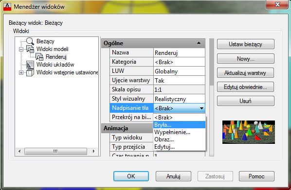Viewport: 291px width, 190px height.
Task: Click the Typ widoku property label
Action: [131, 138]
